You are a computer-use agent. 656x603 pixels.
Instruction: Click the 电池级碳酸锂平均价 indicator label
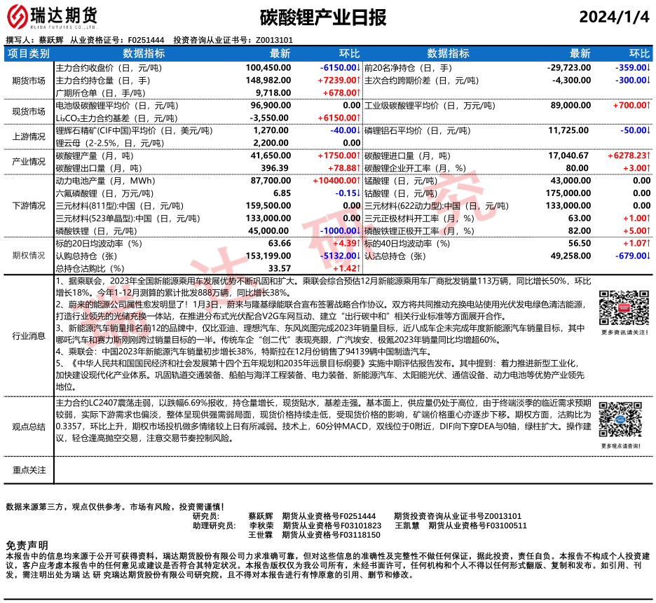pos(108,106)
